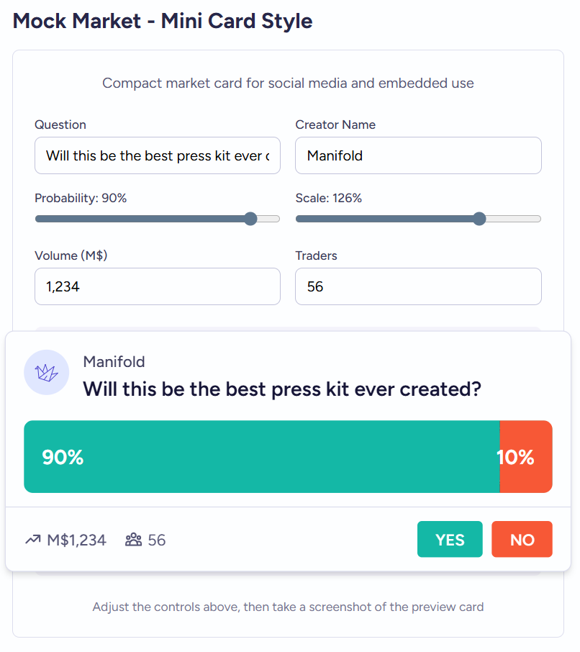The height and width of the screenshot is (652, 580).
Task: Click into the Creator Name field
Action: point(417,155)
